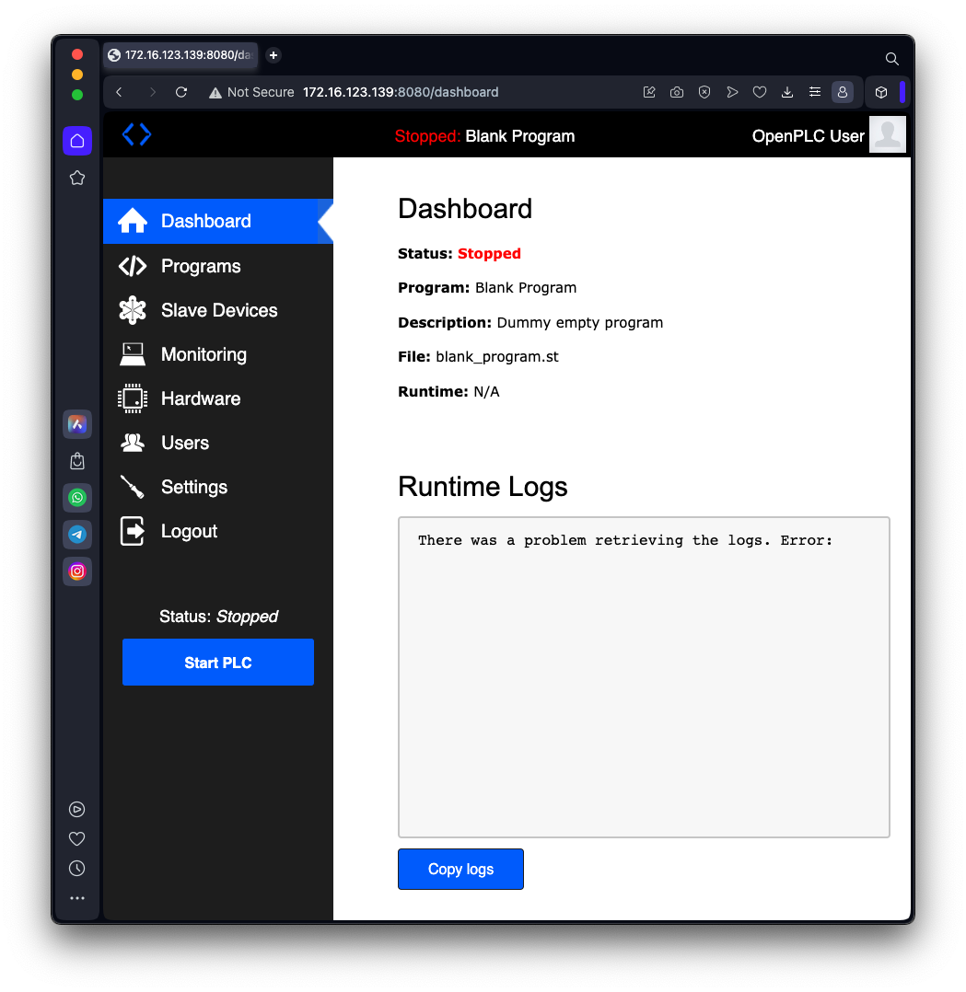Screen dimensions: 966x992
Task: Open the history clock sidebar icon
Action: 76,869
